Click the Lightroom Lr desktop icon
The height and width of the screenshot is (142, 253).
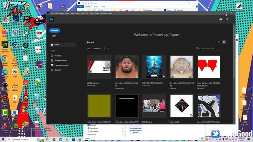click(x=16, y=19)
